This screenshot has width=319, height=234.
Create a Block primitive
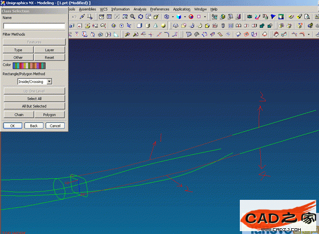pos(140,26)
